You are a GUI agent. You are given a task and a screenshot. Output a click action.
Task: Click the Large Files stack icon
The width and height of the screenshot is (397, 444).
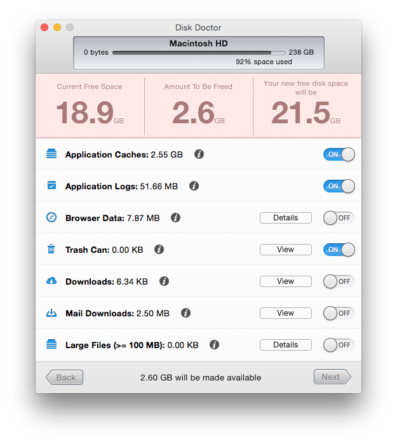click(x=51, y=344)
